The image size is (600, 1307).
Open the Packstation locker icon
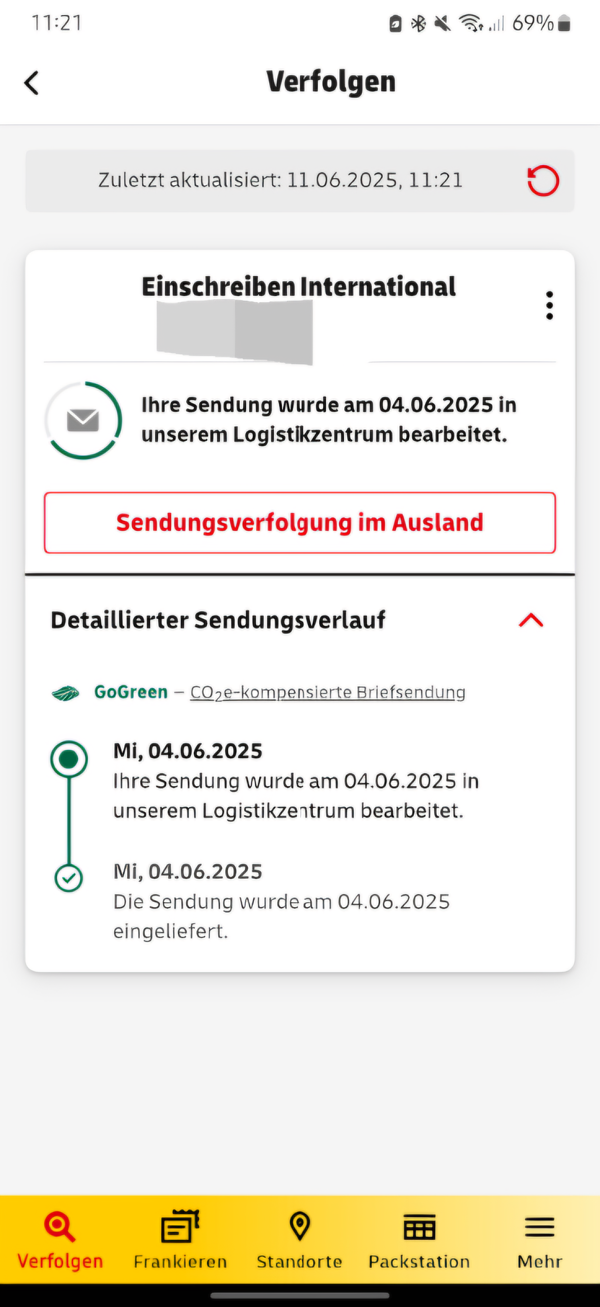[420, 1225]
